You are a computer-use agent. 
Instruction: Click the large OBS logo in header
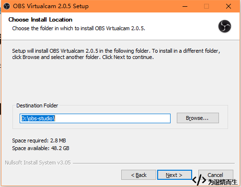coord(225,26)
